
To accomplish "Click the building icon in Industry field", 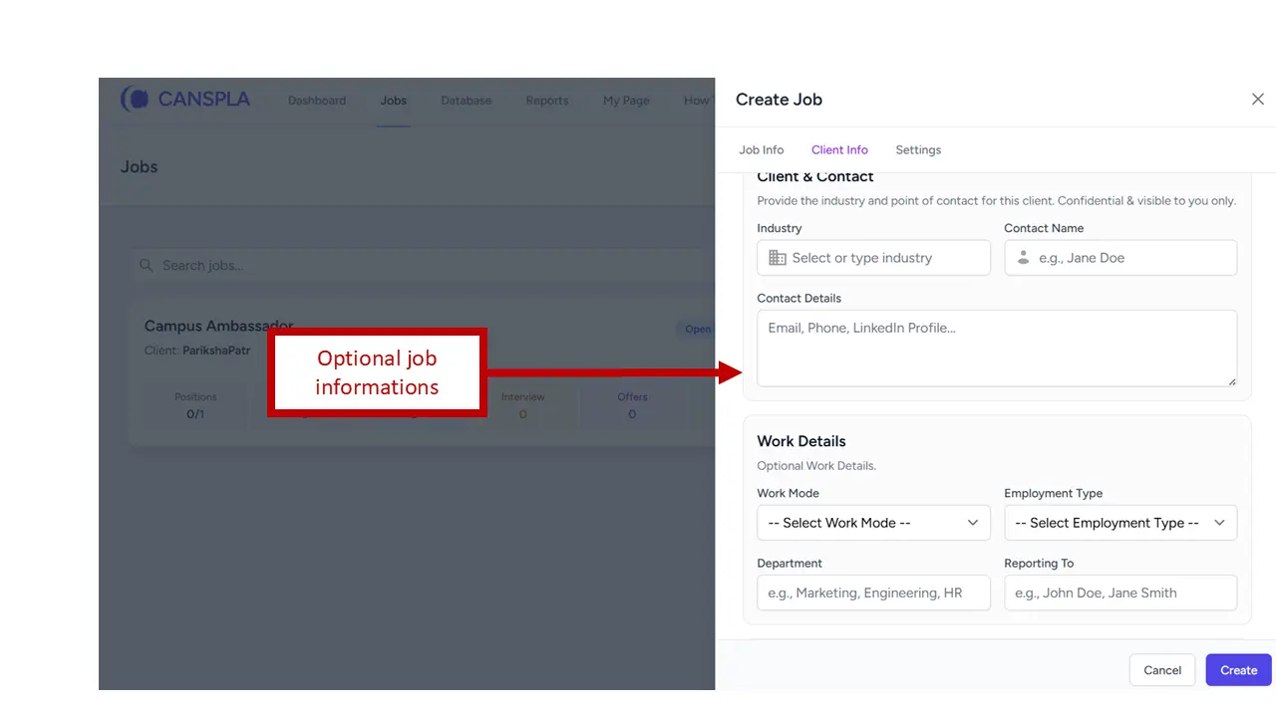I will tap(778, 258).
